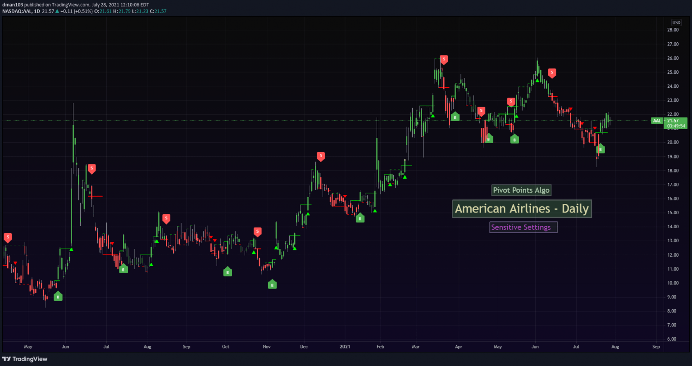Click the 'Pivot Points Algo' label
The image size is (692, 366).
(x=521, y=190)
